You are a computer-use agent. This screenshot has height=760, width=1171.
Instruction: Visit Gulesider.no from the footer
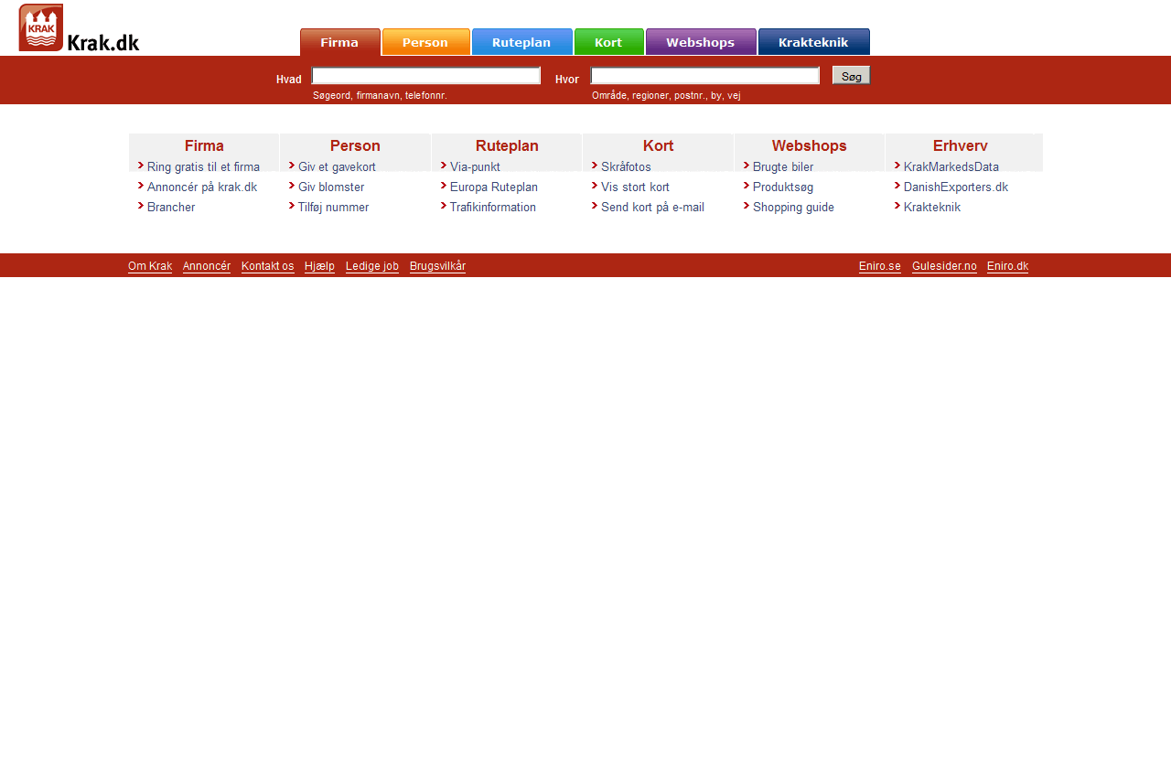(944, 266)
